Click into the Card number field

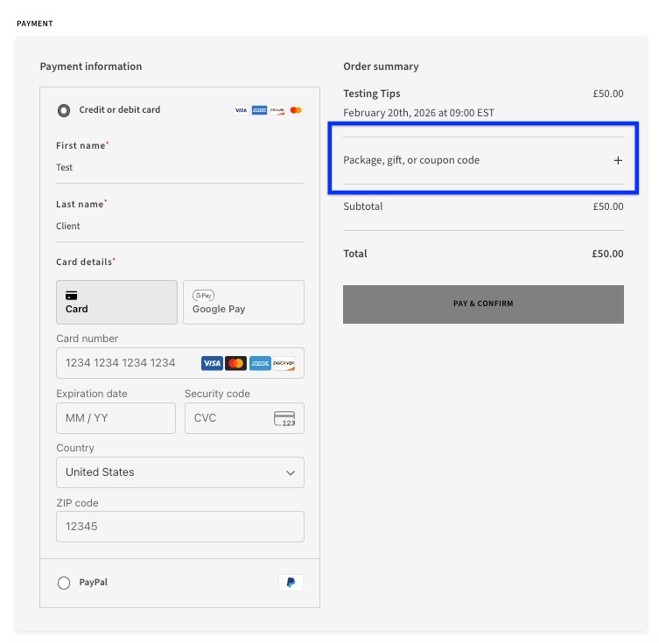pyautogui.click(x=127, y=363)
